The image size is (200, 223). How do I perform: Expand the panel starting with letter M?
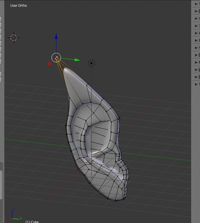point(197,63)
